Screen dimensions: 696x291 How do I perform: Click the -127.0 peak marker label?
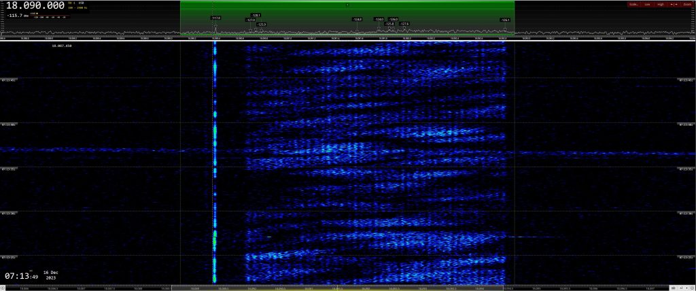point(250,20)
